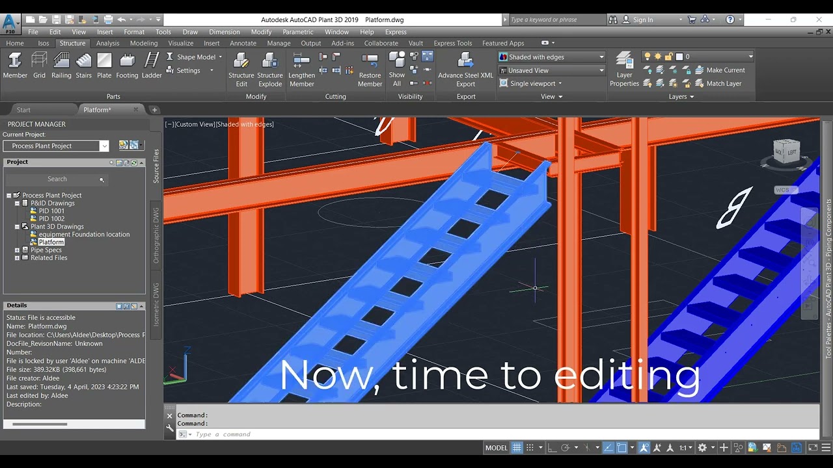Viewport: 833px width, 468px height.
Task: Select the Member structure tool
Action: tap(15, 66)
